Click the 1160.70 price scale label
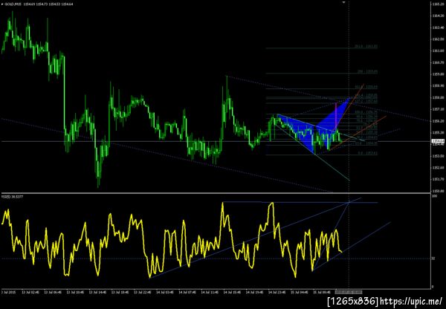 (438, 62)
